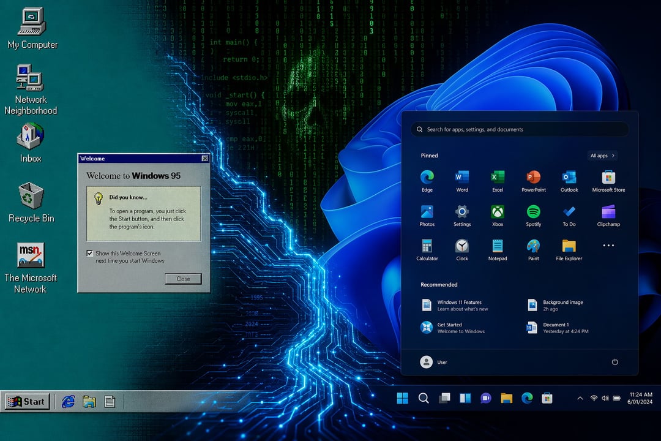Click the Windows 11 Start logo on taskbar
The height and width of the screenshot is (441, 661).
[x=403, y=398]
